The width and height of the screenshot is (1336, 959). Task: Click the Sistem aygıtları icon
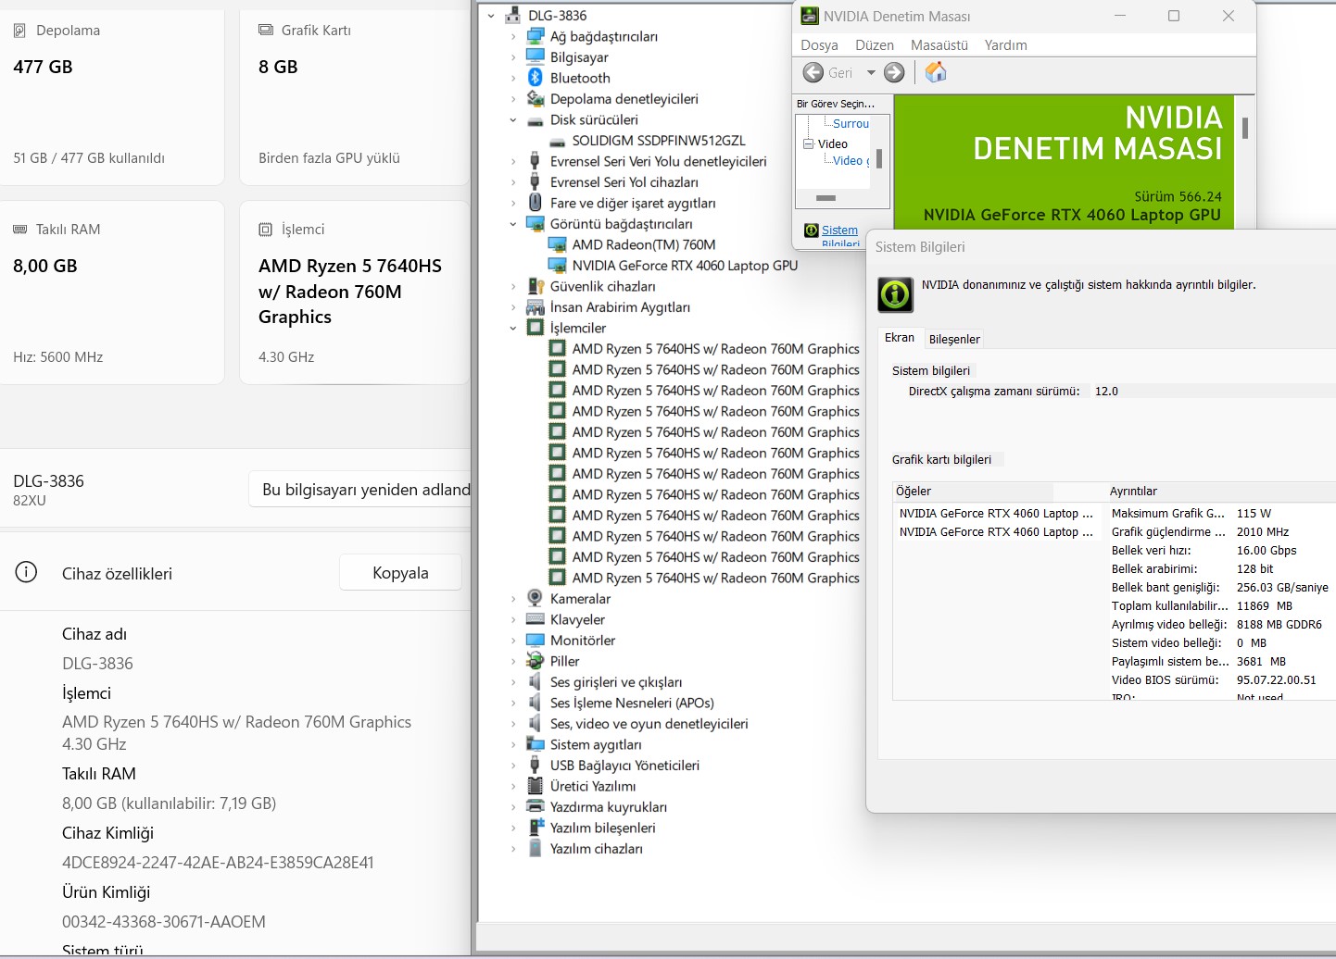535,744
